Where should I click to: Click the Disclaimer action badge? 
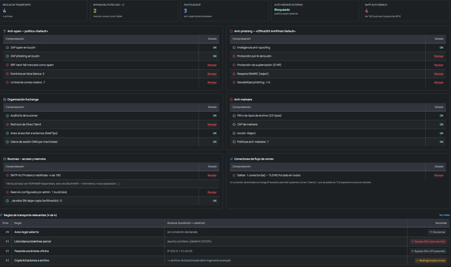point(437,232)
